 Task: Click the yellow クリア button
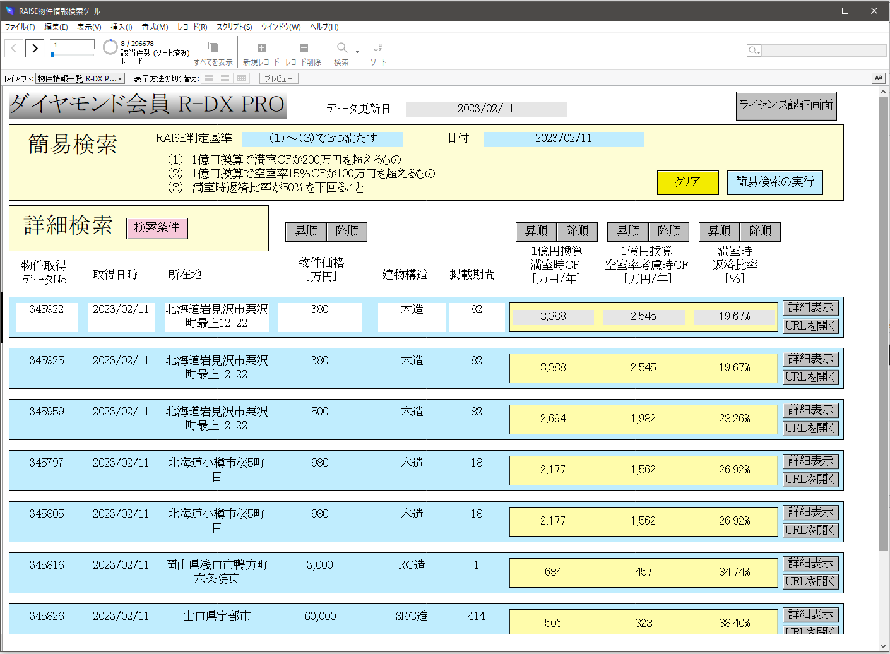tap(687, 182)
